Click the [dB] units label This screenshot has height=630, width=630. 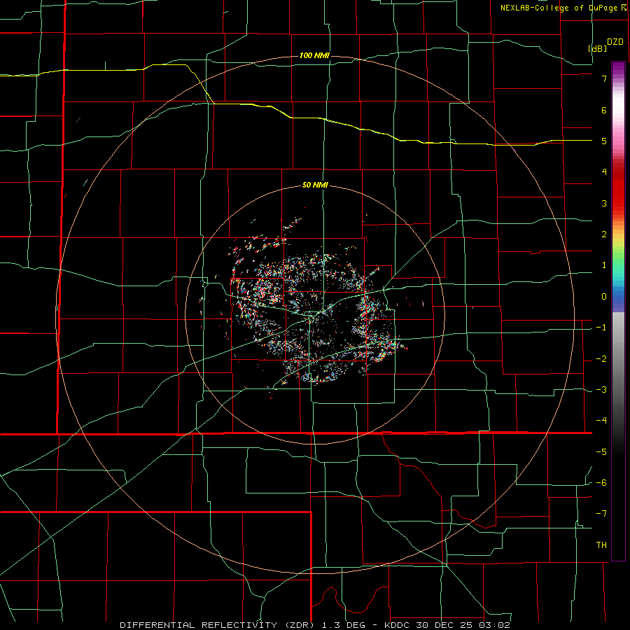point(598,48)
